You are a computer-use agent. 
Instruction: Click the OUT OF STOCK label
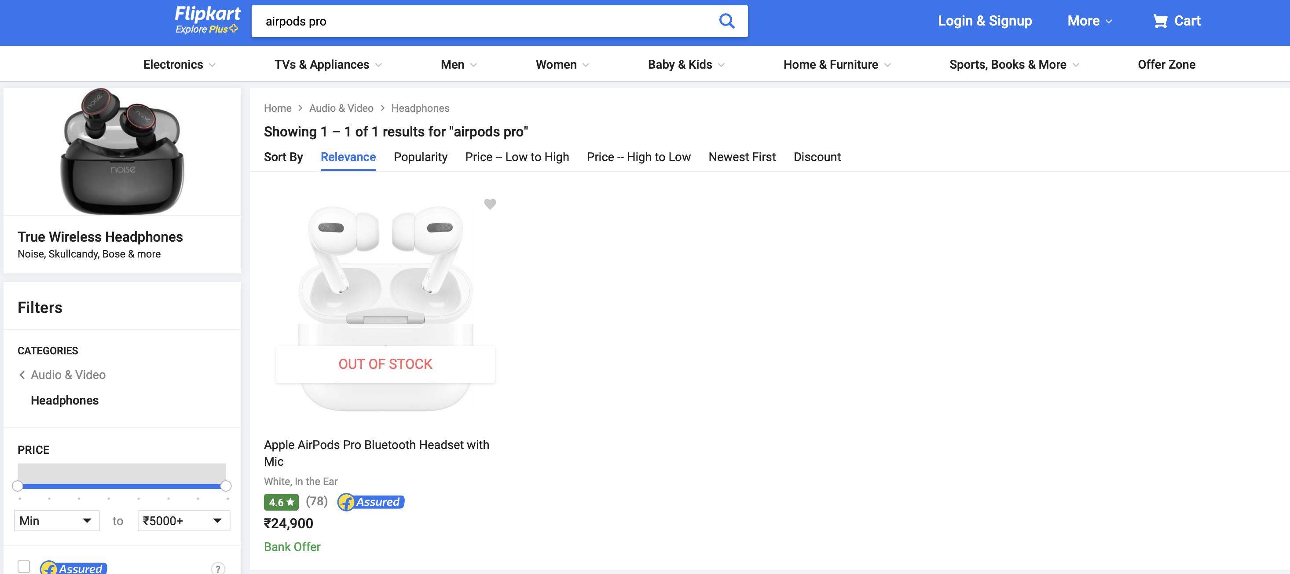click(x=385, y=364)
